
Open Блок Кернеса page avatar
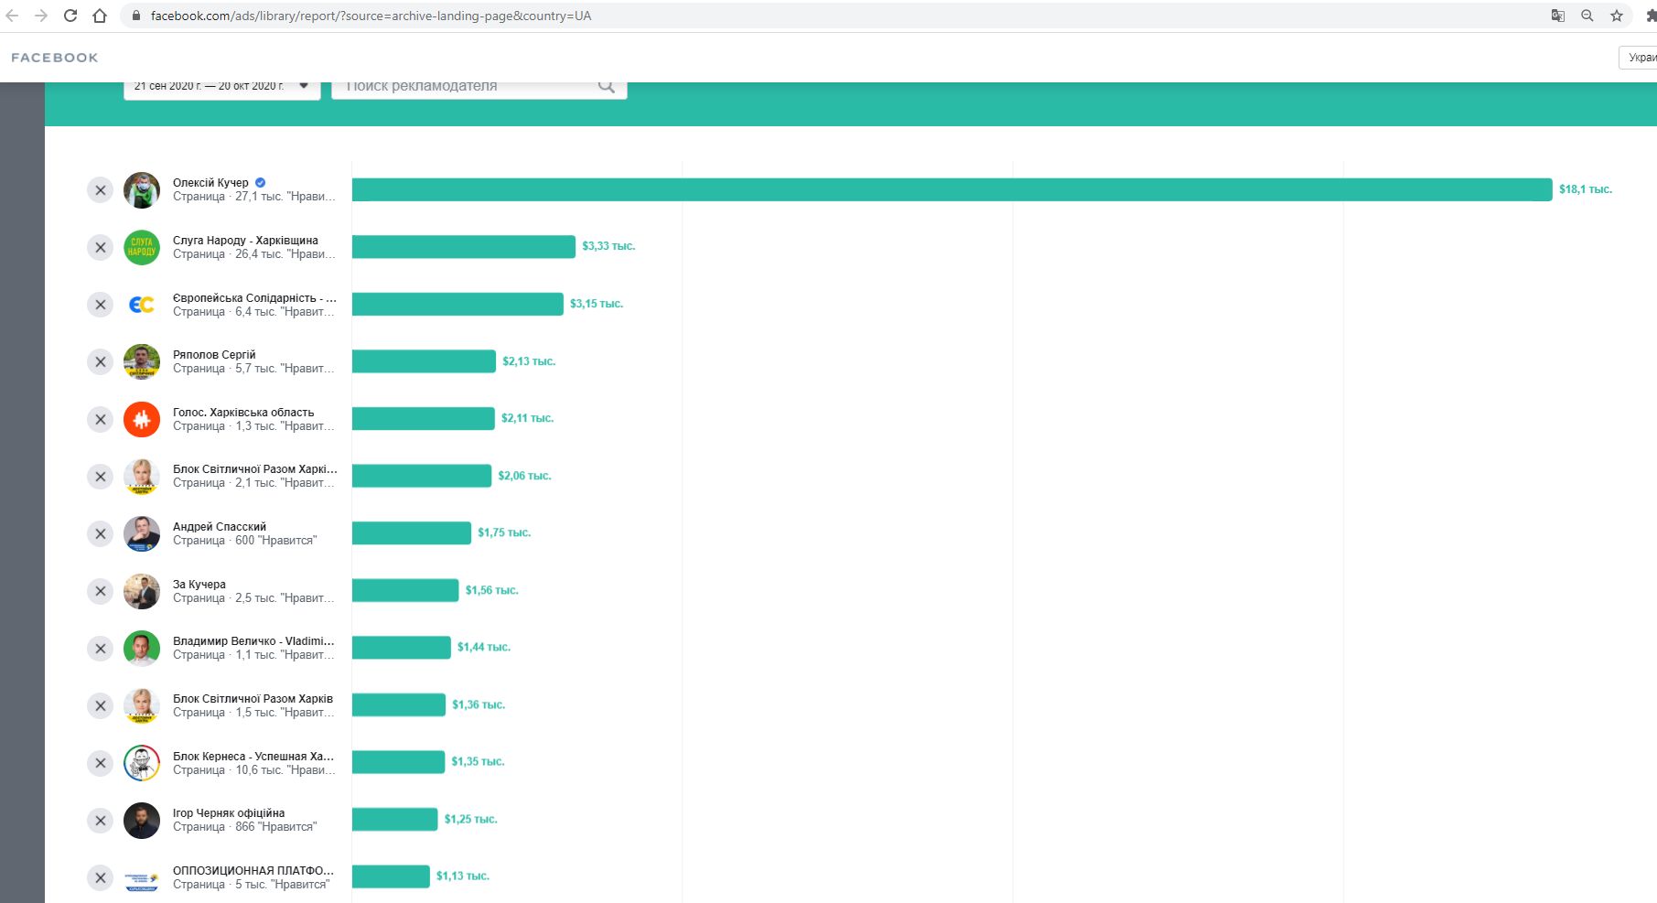142,763
